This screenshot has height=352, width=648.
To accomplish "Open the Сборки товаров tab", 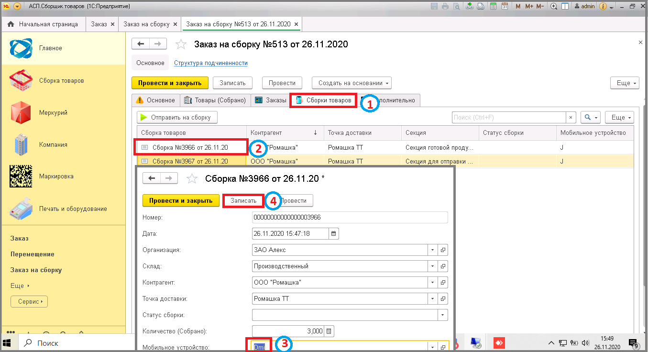I will point(324,100).
